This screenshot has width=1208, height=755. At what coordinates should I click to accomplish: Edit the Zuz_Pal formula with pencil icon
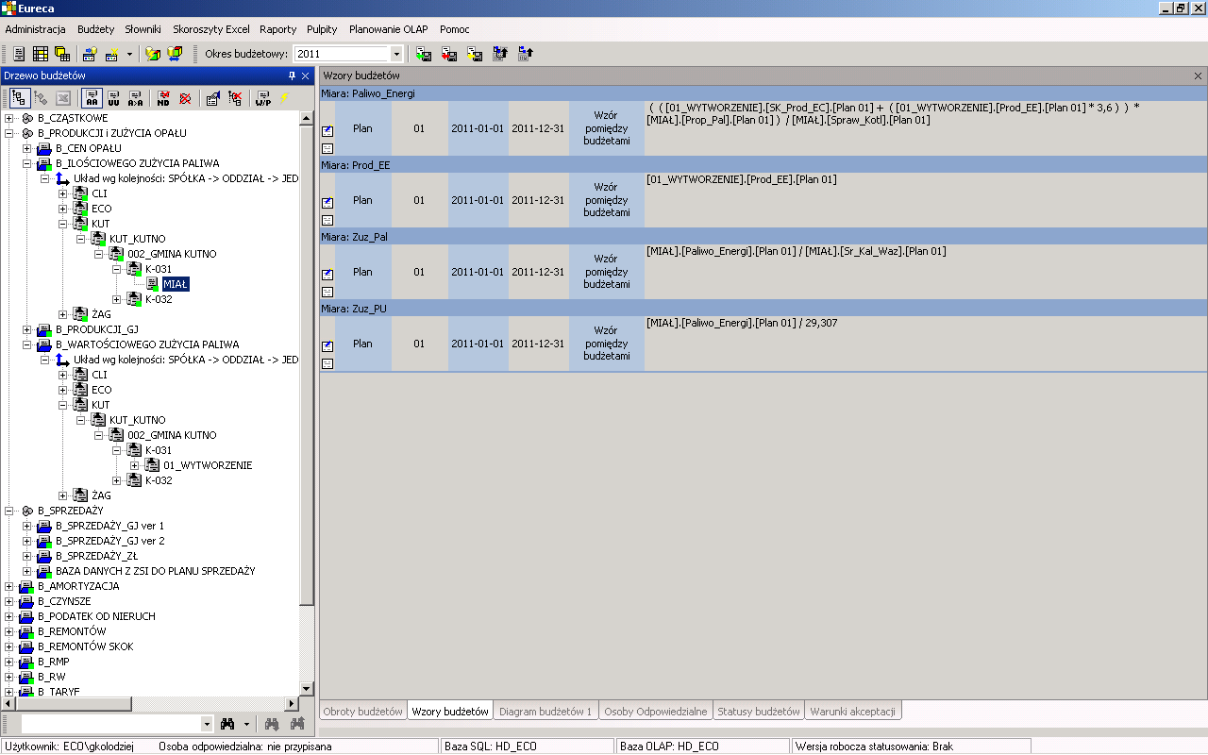[x=327, y=274]
